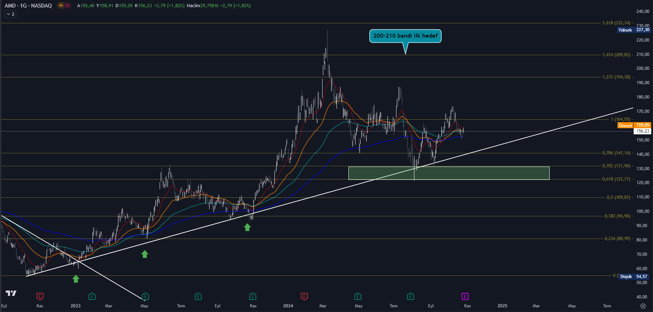The height and width of the screenshot is (312, 653).
Task: Click the Düşük 54,57 price label
Action: click(634, 277)
